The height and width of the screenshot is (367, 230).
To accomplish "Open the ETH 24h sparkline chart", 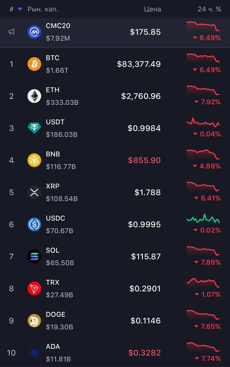I will (203, 91).
